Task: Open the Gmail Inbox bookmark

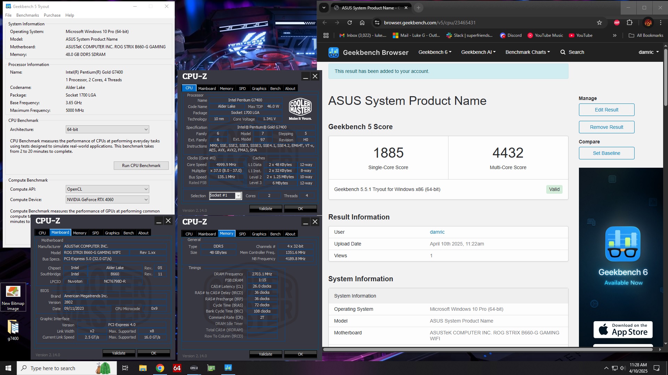Action: pyautogui.click(x=363, y=35)
